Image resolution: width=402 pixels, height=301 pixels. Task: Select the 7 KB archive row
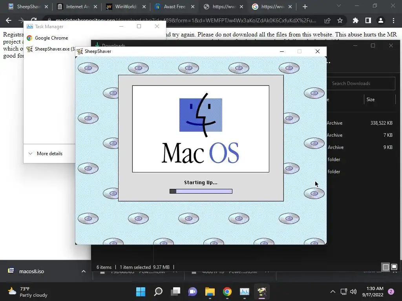click(362, 135)
